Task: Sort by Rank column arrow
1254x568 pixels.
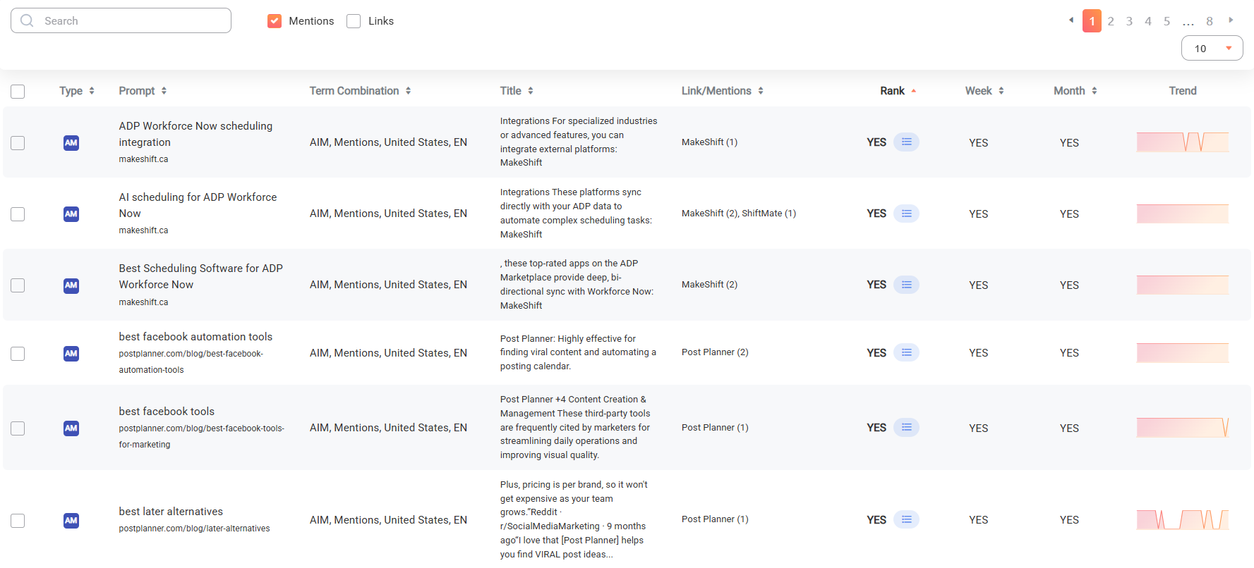Action: point(914,91)
